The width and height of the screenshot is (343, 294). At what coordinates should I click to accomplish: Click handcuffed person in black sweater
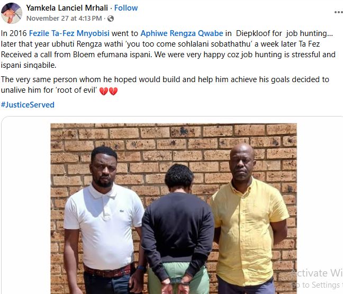178,230
